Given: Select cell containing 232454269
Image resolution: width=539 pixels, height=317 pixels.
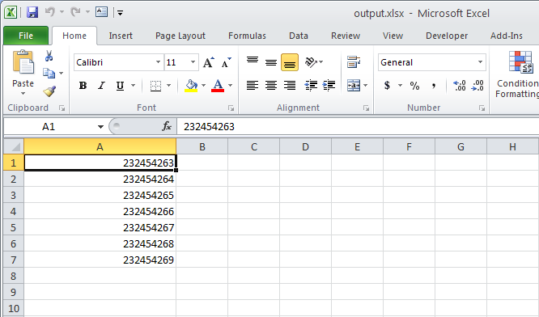Looking at the screenshot, I should (x=100, y=260).
